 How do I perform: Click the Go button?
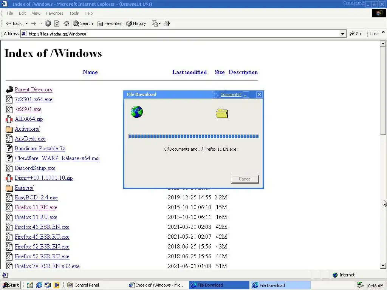[x=355, y=34]
